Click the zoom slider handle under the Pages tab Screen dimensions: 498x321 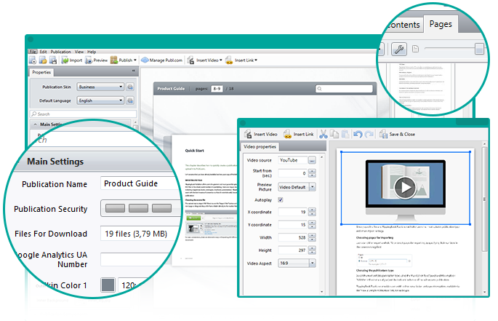pos(479,49)
